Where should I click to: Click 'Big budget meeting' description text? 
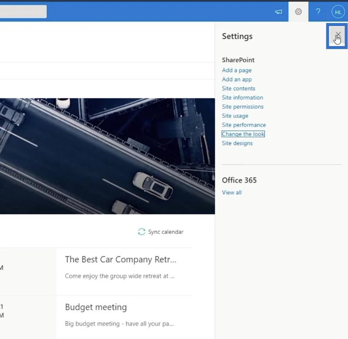(119, 324)
